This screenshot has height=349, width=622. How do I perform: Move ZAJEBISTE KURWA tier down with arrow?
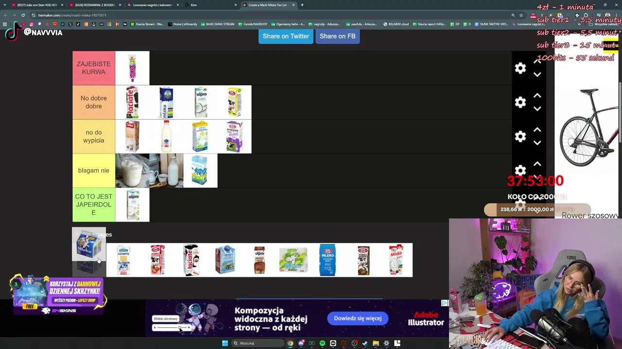click(x=537, y=75)
